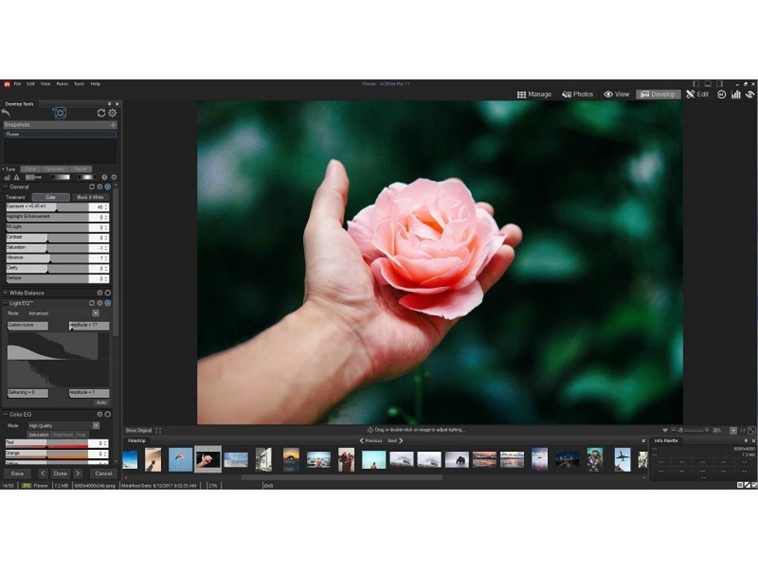Click the Exposure value stepper arrows

click(106, 207)
